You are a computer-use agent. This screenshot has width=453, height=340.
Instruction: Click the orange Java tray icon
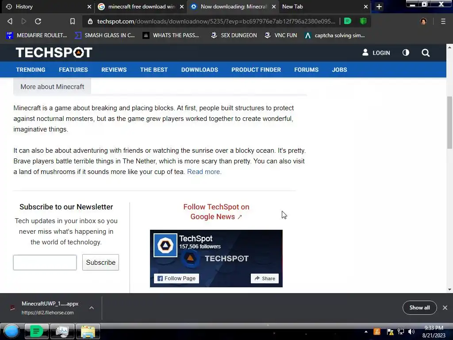[x=377, y=332]
